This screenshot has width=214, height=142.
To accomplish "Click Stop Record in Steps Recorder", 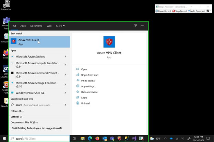I will coord(180,11).
